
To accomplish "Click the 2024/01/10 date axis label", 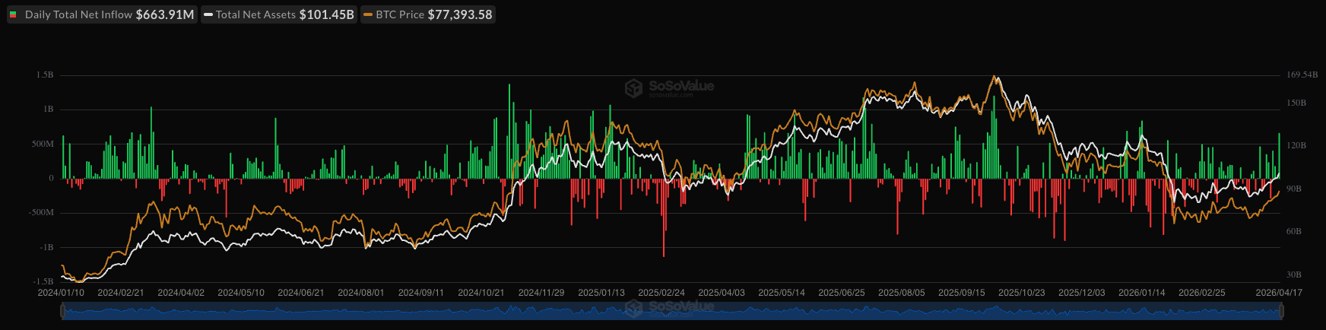I will (x=61, y=293).
